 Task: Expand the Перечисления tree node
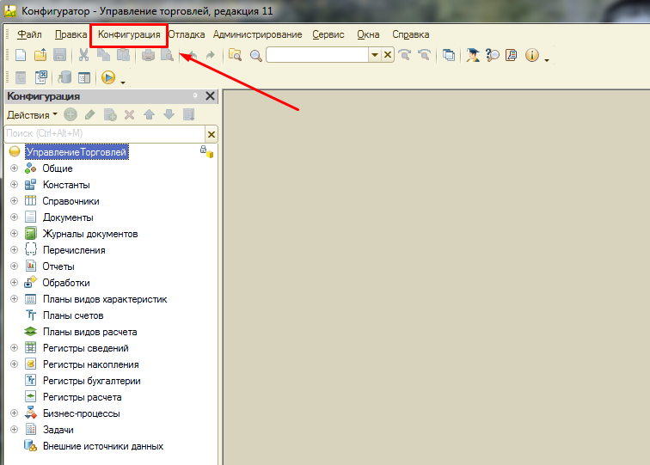(x=14, y=249)
